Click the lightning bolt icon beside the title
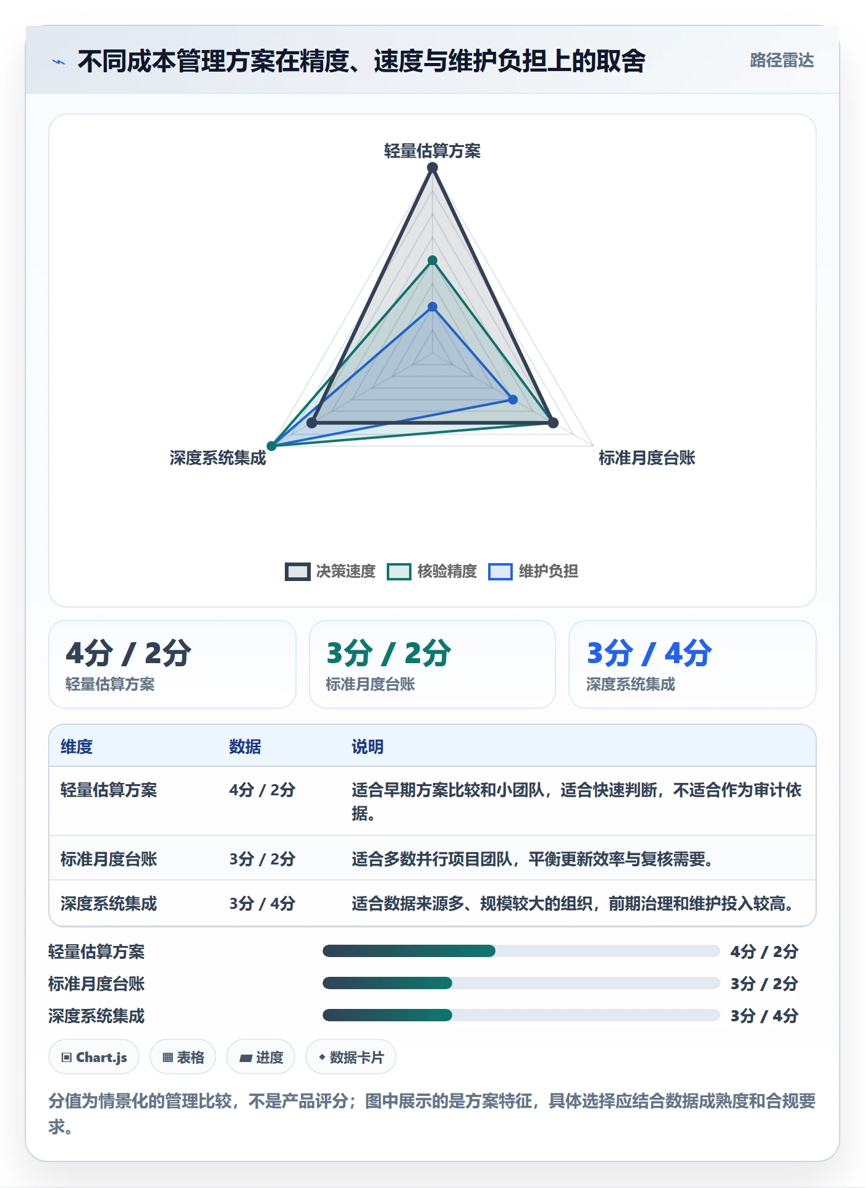The height and width of the screenshot is (1188, 865). [59, 62]
